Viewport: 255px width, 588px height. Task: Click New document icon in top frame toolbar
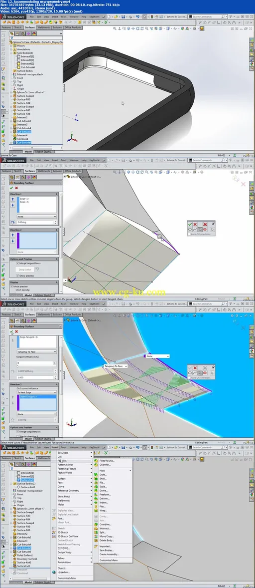tap(109, 16)
